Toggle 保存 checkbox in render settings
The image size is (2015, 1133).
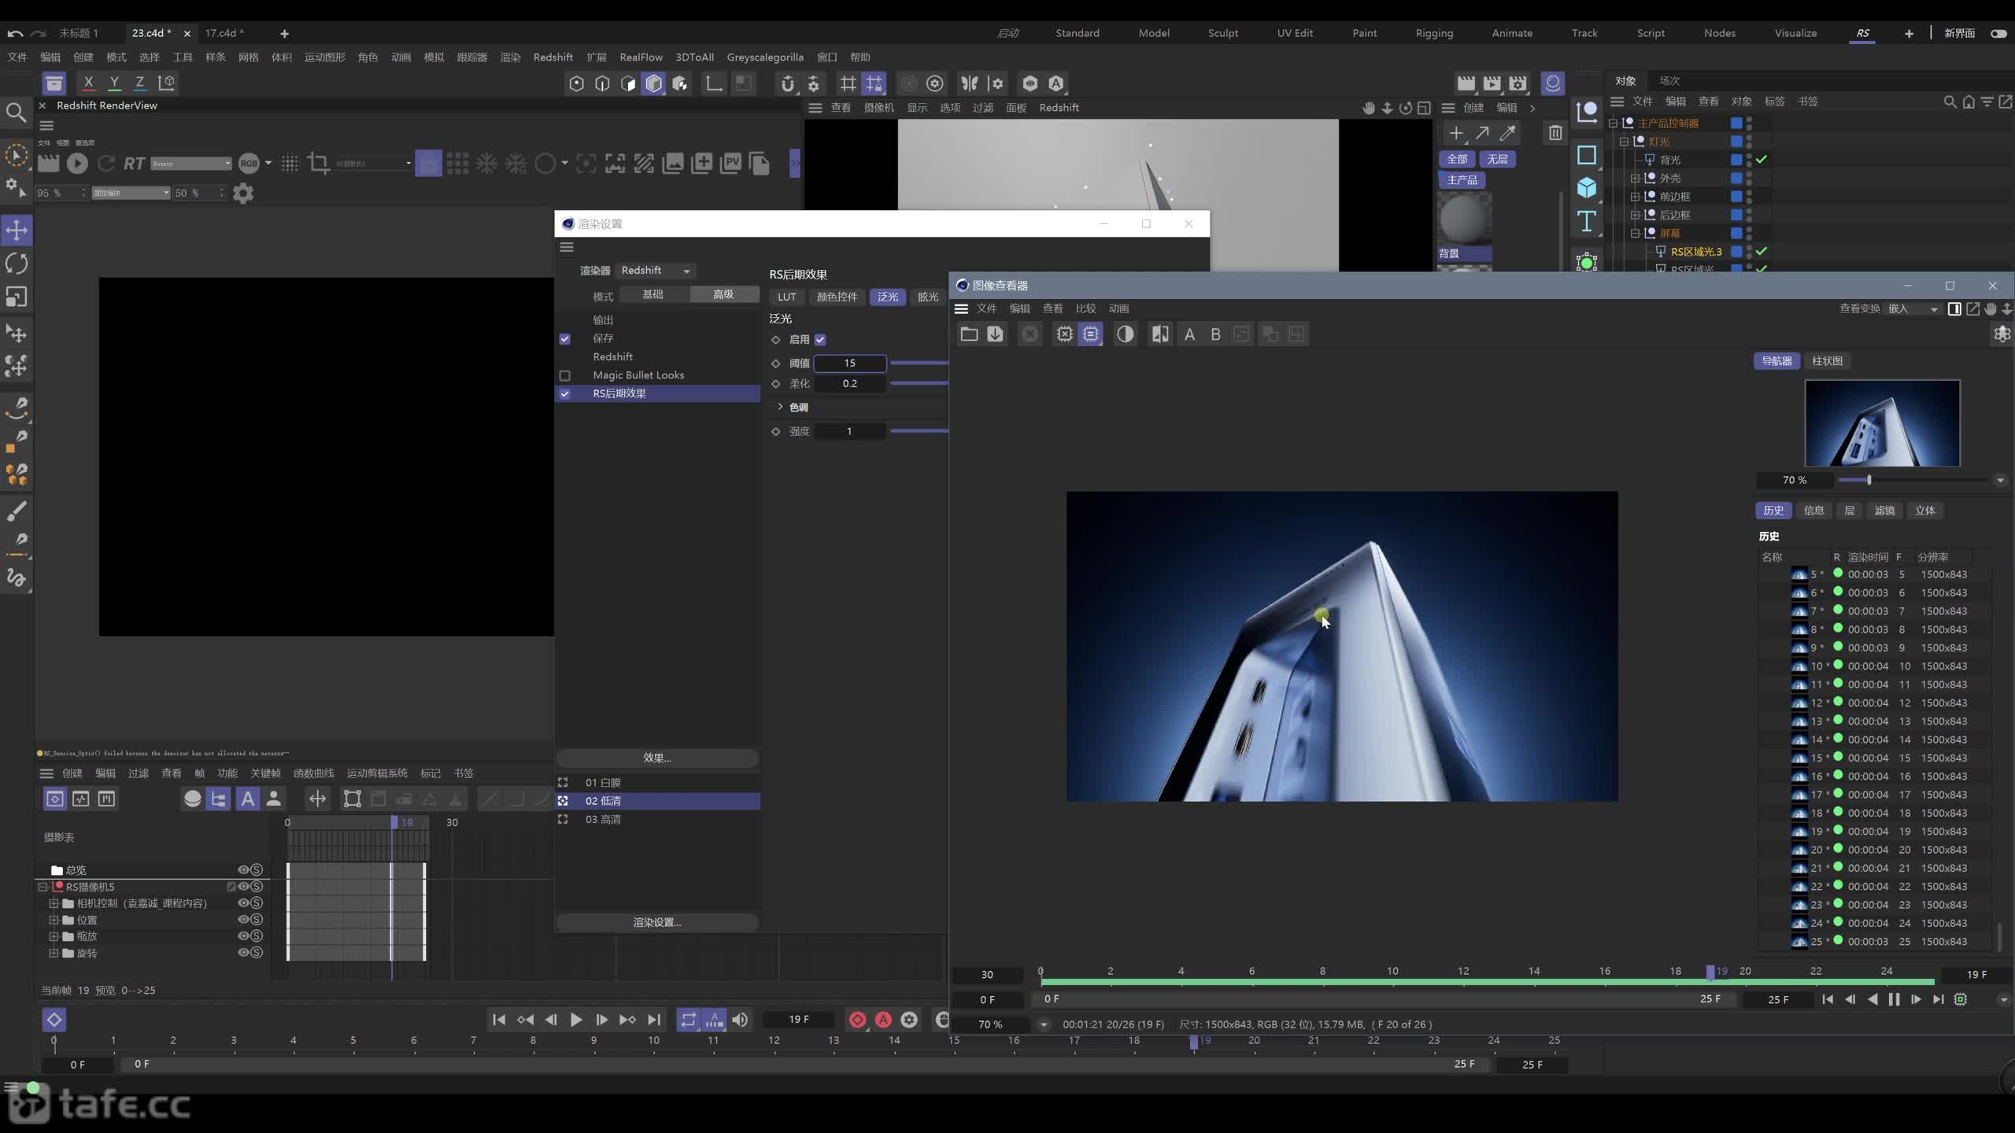point(564,338)
